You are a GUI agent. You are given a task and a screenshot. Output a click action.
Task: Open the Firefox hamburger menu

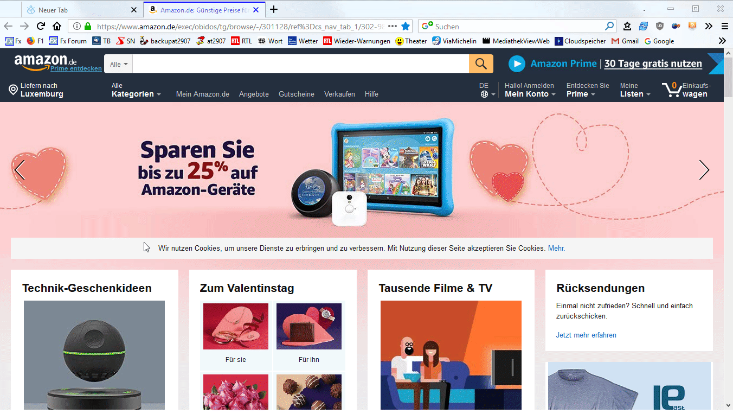click(x=725, y=26)
